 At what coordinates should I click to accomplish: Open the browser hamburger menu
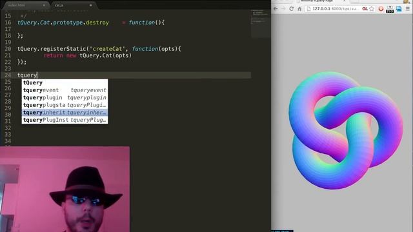408,8
